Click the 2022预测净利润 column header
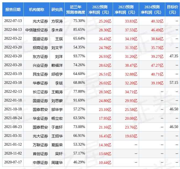Image resolution: width=180 pixels, height=169 pixels. click(x=99, y=10)
